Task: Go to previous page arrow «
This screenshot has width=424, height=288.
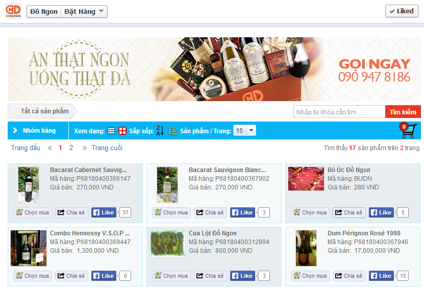Action: [50, 148]
